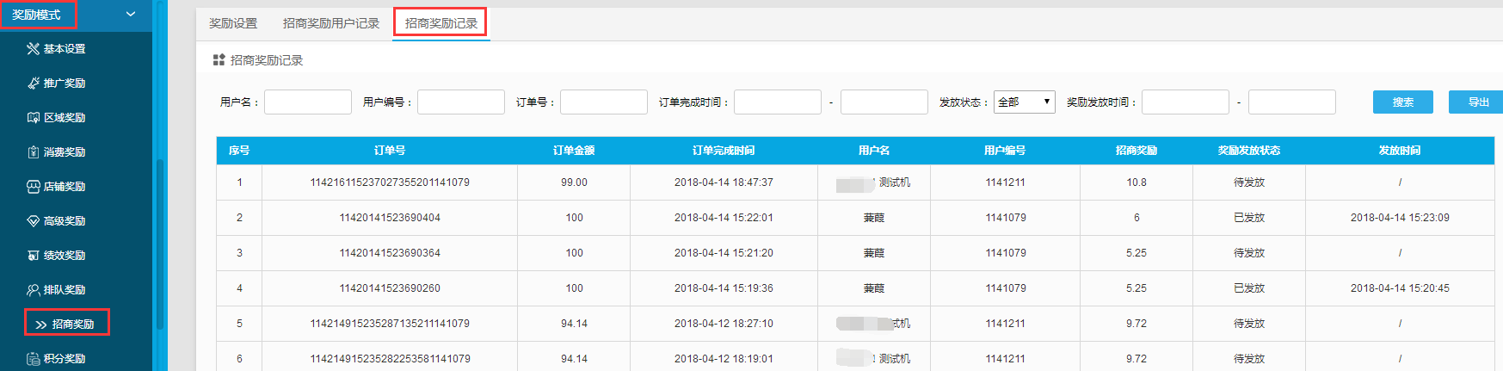The height and width of the screenshot is (371, 1503).
Task: Click 待发放 status in row 3
Action: 1249,253
